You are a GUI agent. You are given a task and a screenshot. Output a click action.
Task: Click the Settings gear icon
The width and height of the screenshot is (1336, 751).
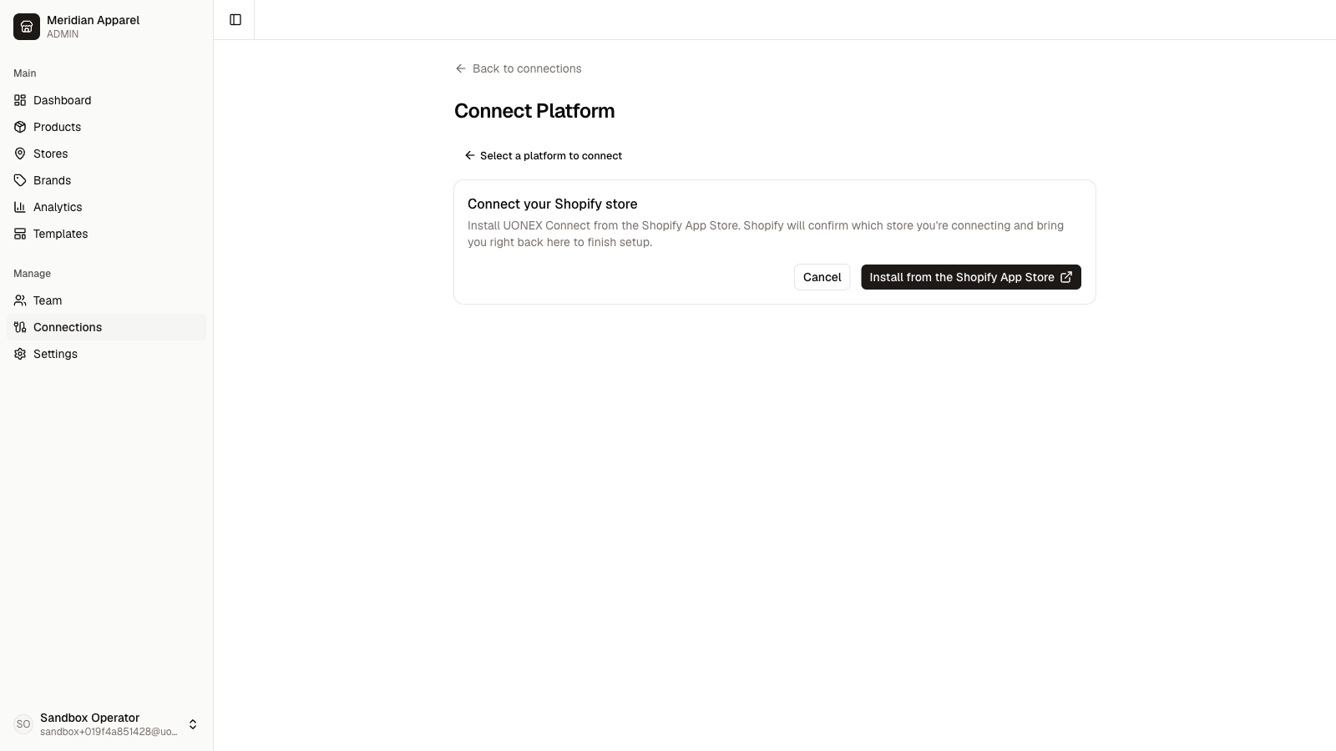tap(20, 354)
